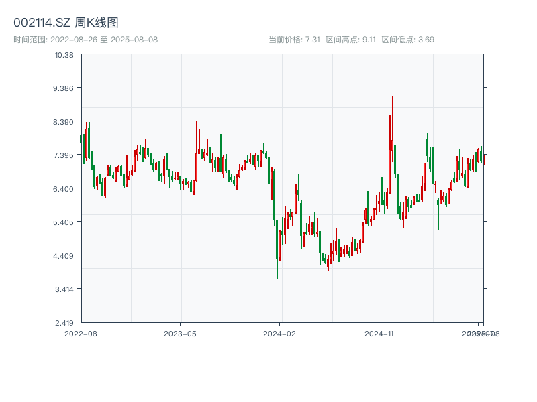Click the 6.400 y-axis tick label
Image resolution: width=537 pixels, height=402 pixels.
click(x=65, y=189)
